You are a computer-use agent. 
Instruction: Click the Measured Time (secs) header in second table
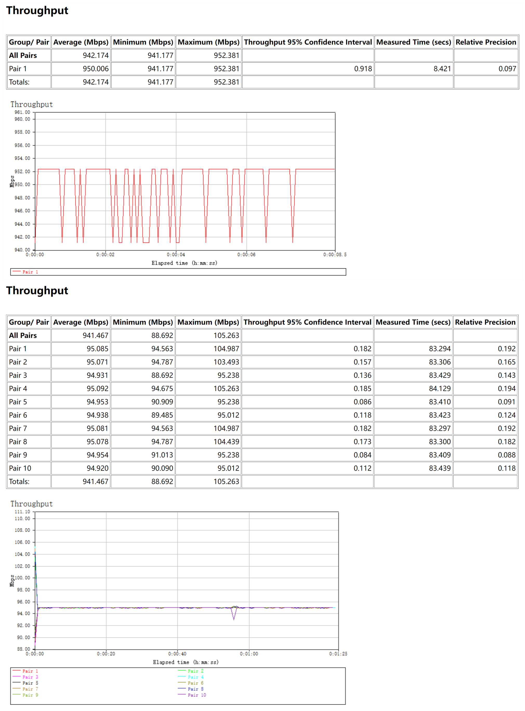point(413,322)
